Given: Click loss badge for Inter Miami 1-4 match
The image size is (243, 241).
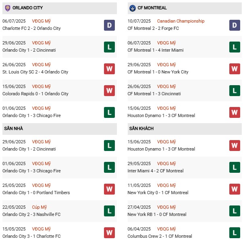Looking at the screenshot, I should (x=235, y=47).
